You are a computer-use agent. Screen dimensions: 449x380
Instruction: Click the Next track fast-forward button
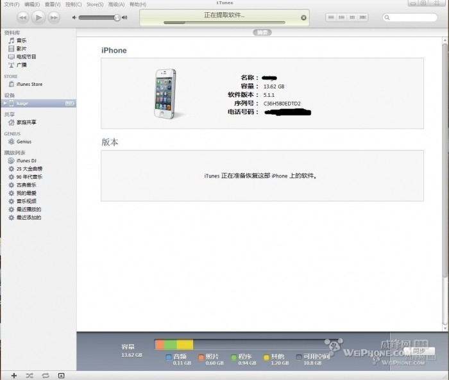[x=54, y=18]
